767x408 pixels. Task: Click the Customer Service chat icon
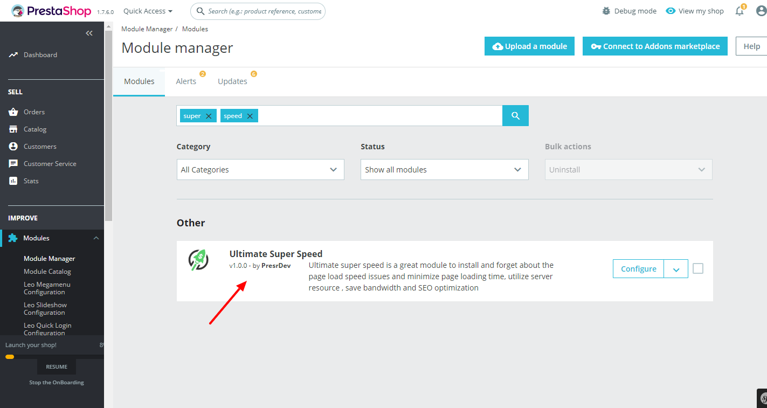(x=13, y=164)
